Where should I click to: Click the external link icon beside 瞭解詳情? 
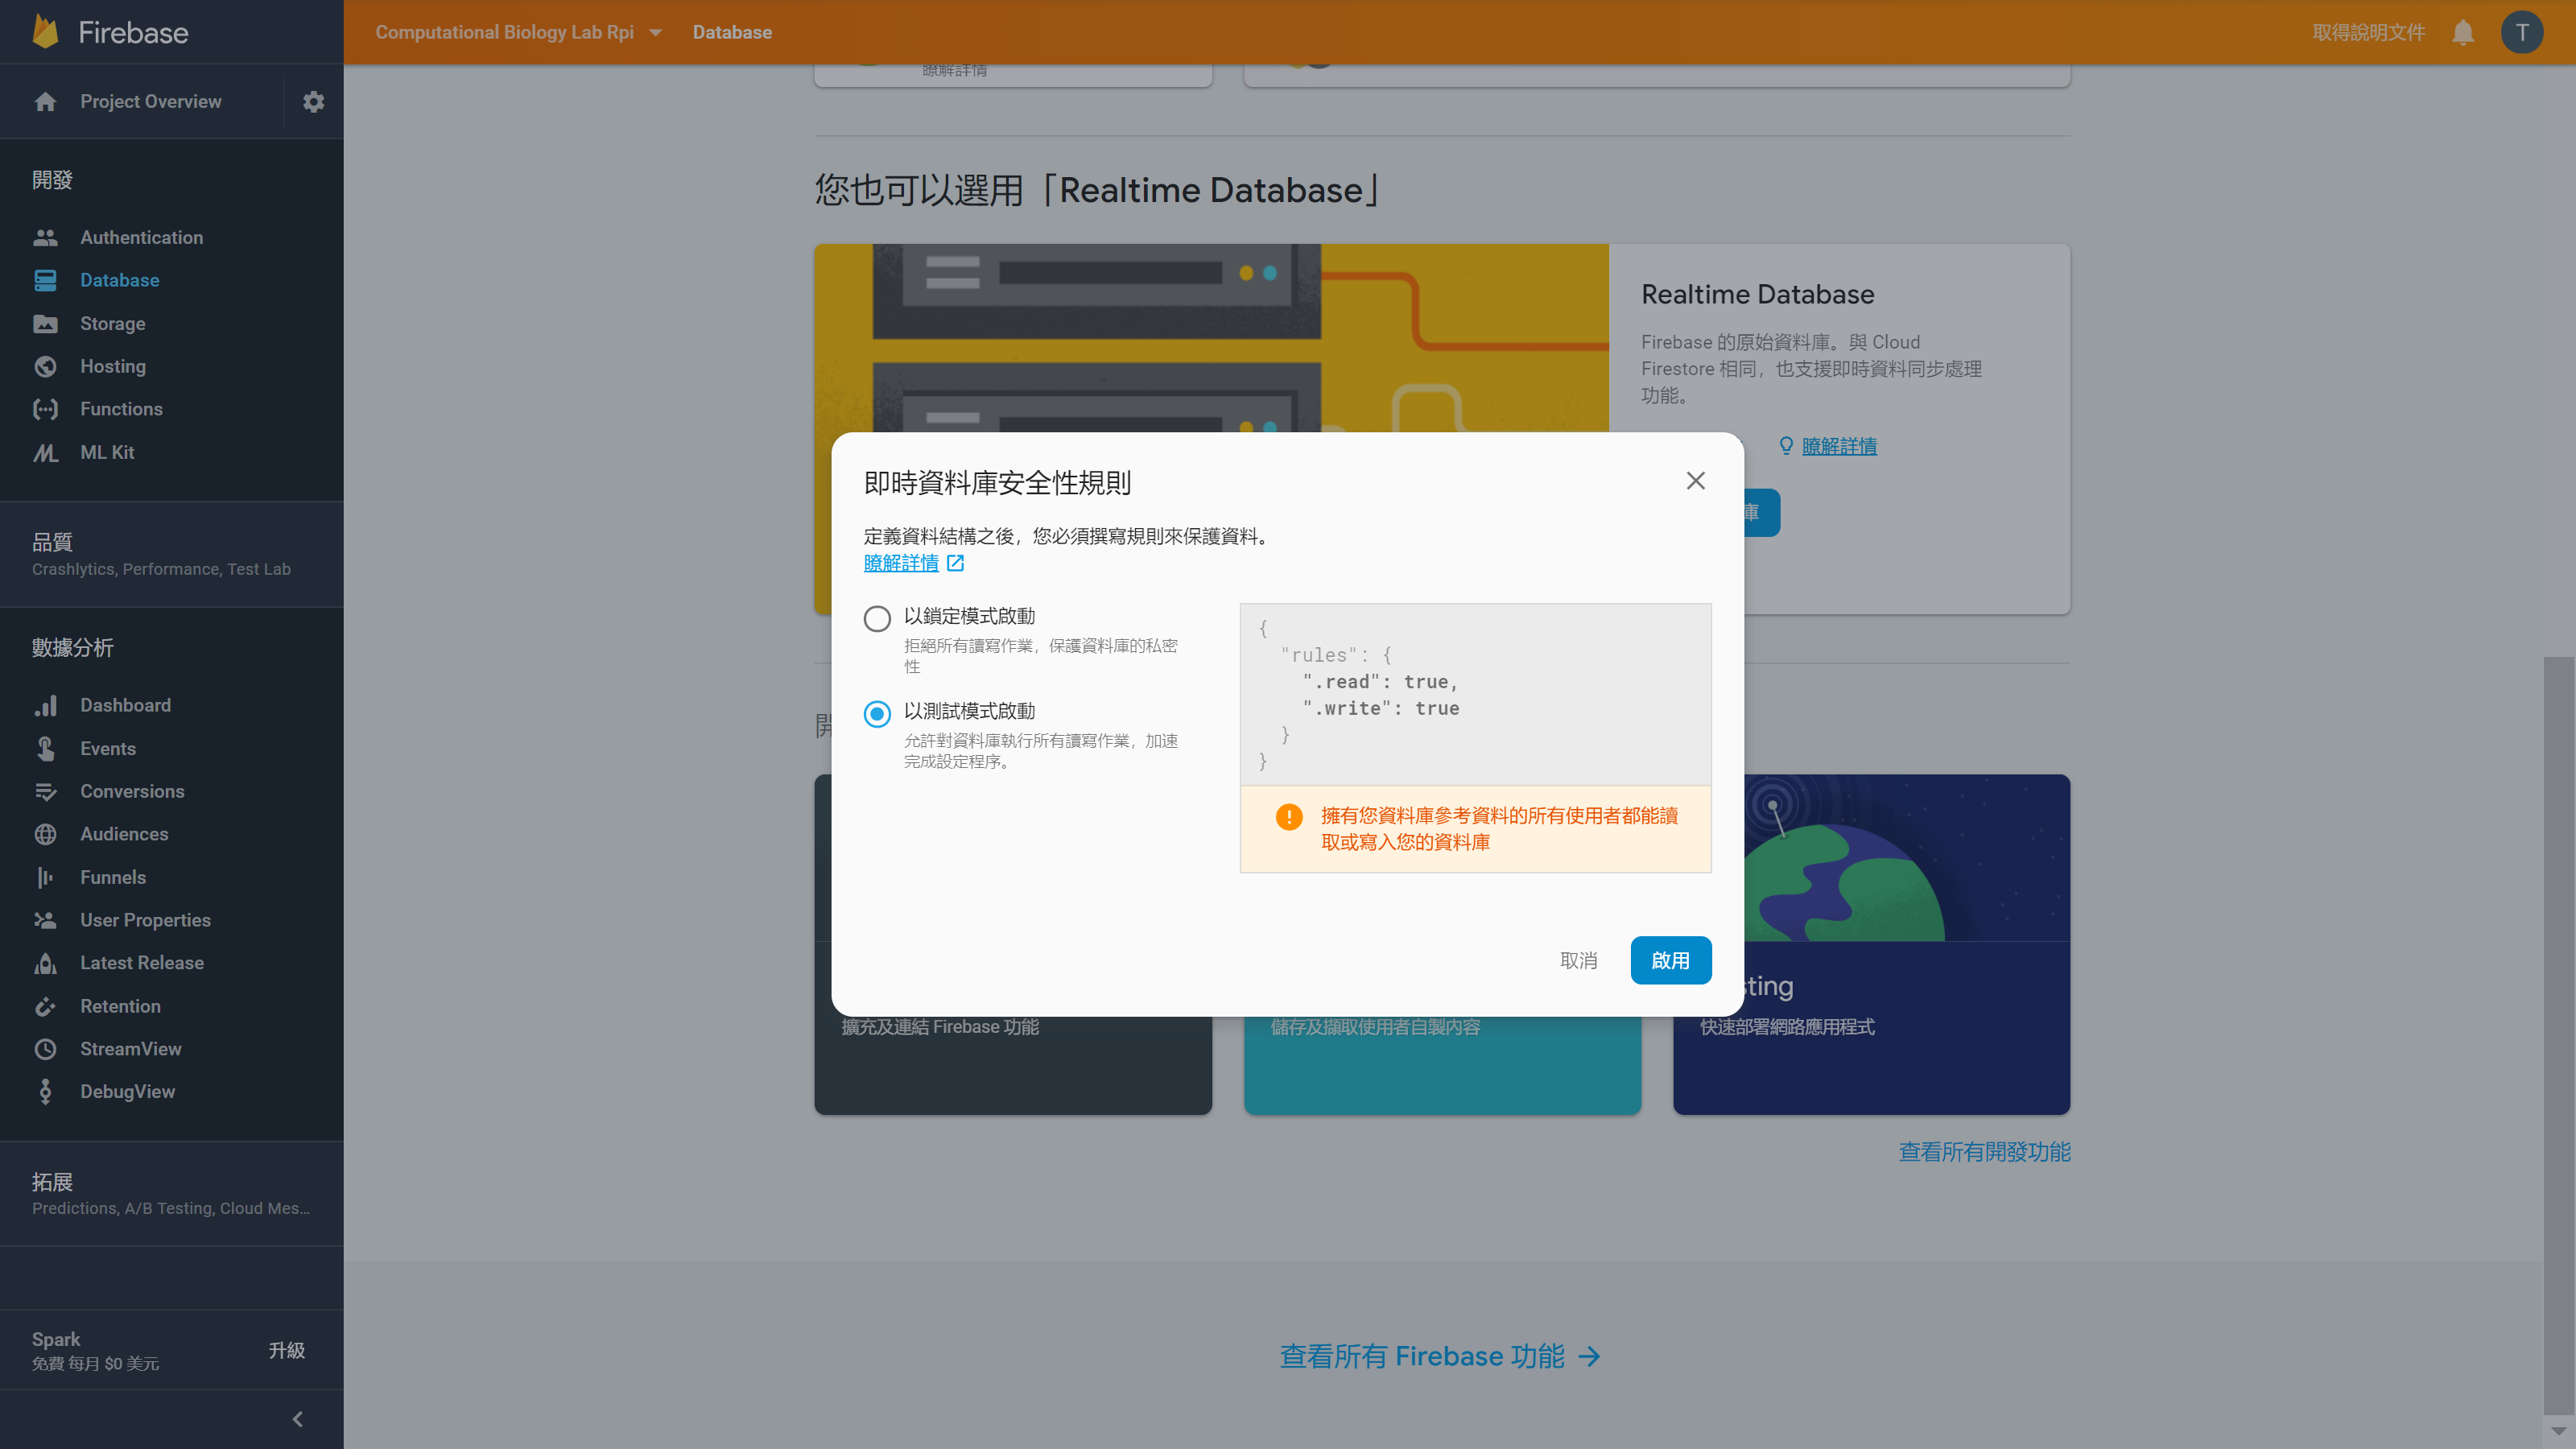coord(955,564)
